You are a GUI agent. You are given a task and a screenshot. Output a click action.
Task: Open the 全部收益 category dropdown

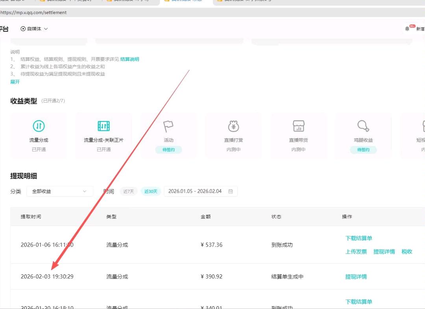(59, 191)
